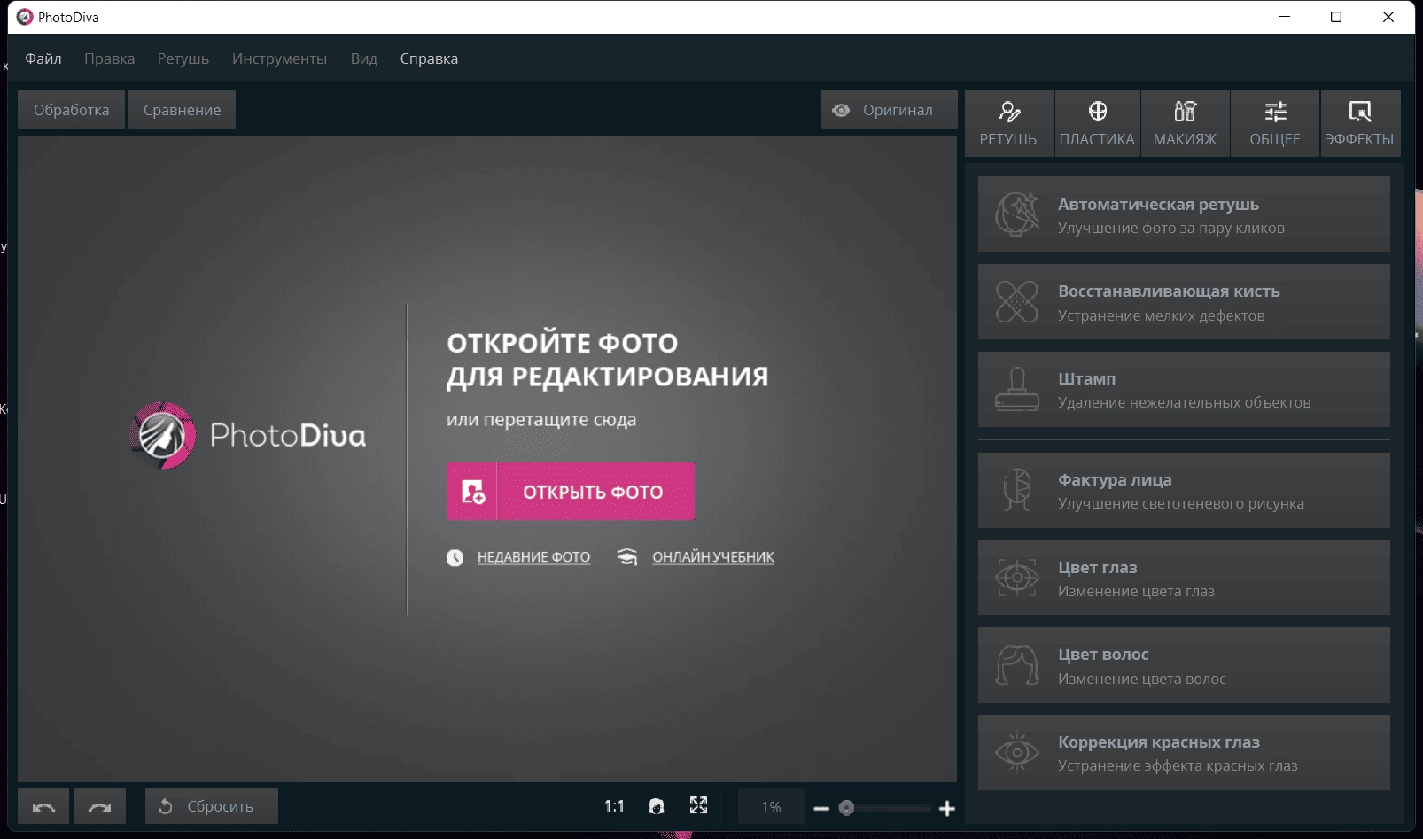Select the Штамп tool

click(x=1184, y=390)
